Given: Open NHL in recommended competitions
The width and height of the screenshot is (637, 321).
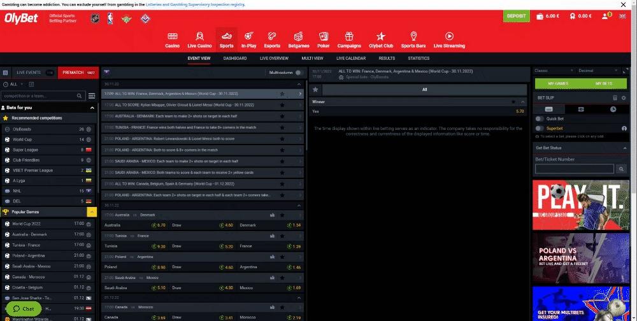Looking at the screenshot, I should click(x=48, y=190).
